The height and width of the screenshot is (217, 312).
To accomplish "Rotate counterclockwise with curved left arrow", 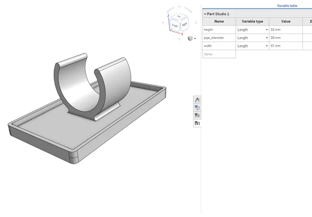I will tap(170, 10).
